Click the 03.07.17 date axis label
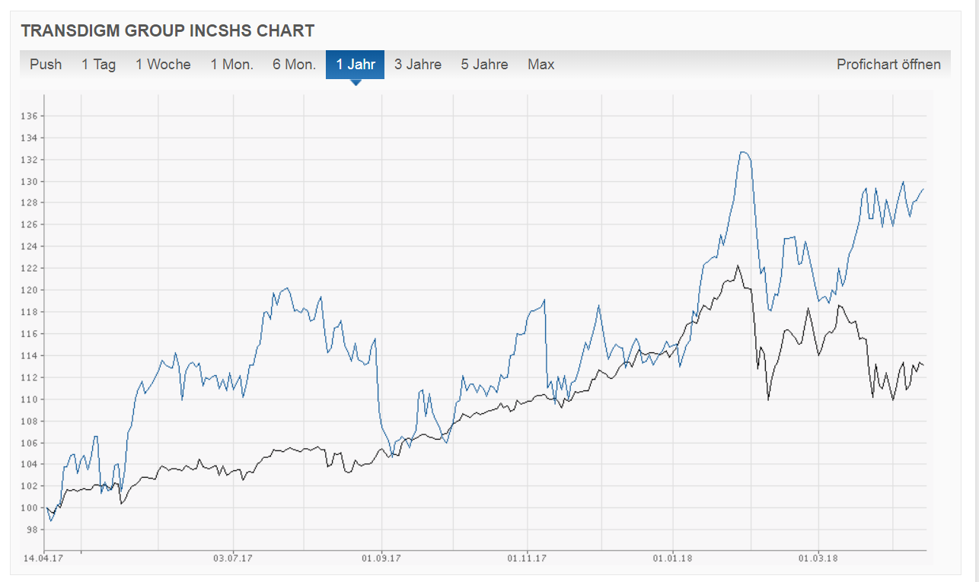Viewport: 979px width, 582px height. [234, 558]
